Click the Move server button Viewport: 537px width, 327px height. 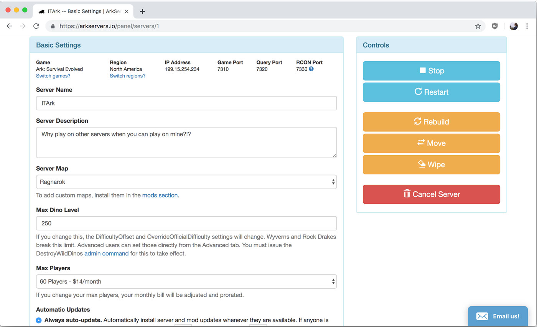click(432, 143)
